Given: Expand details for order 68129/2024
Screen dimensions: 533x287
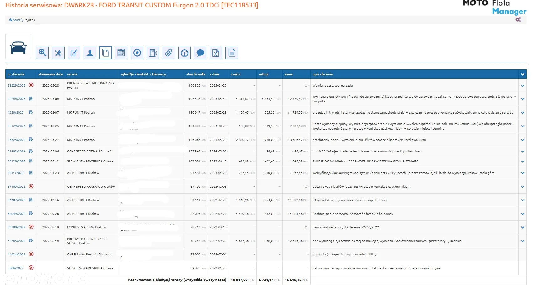Looking at the screenshot, I should coord(522,126).
